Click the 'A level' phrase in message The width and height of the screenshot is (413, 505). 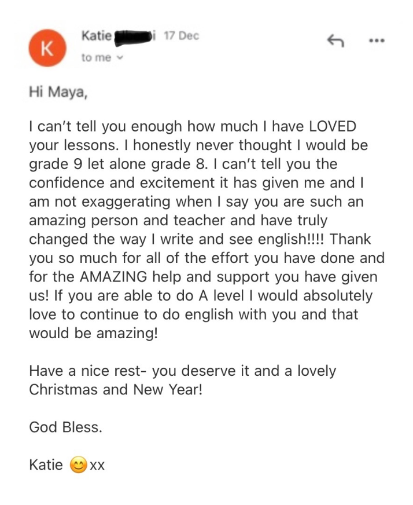coord(222,296)
